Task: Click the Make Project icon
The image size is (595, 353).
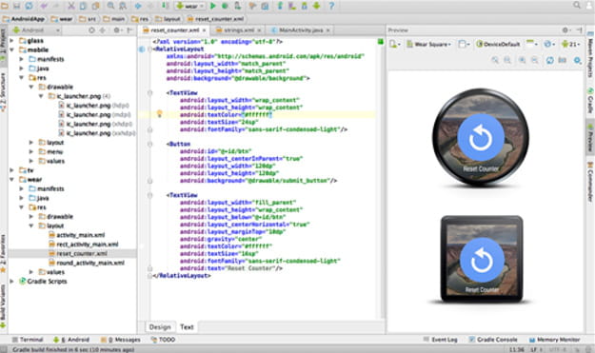Action: click(165, 6)
